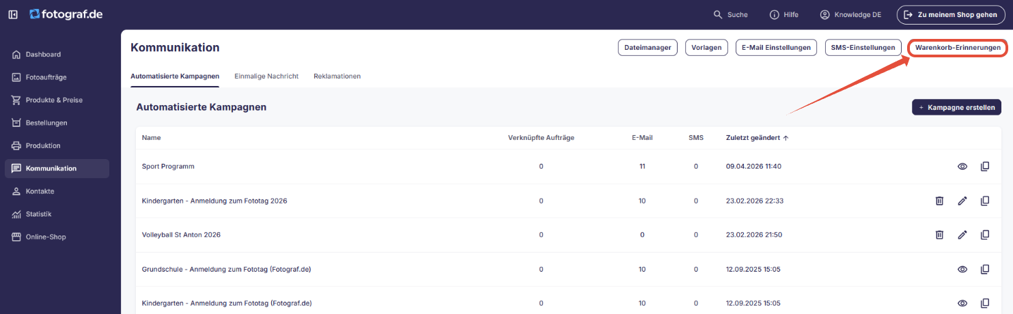This screenshot has height=314, width=1013.
Task: Duplicate Volleyball St Anton 2026 campaign
Action: tap(985, 235)
